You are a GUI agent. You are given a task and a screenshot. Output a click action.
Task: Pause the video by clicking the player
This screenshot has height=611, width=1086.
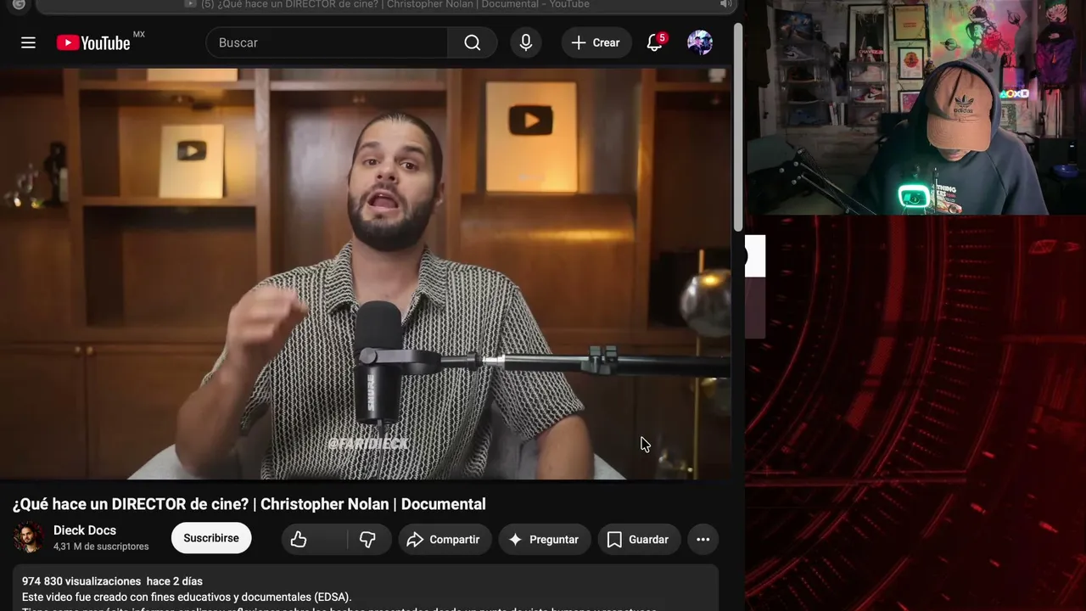pyautogui.click(x=365, y=274)
